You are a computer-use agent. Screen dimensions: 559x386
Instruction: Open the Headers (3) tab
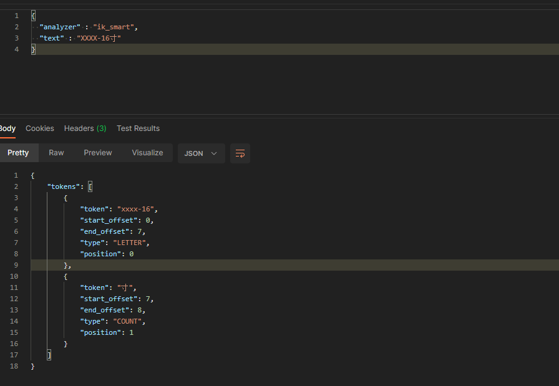point(85,128)
